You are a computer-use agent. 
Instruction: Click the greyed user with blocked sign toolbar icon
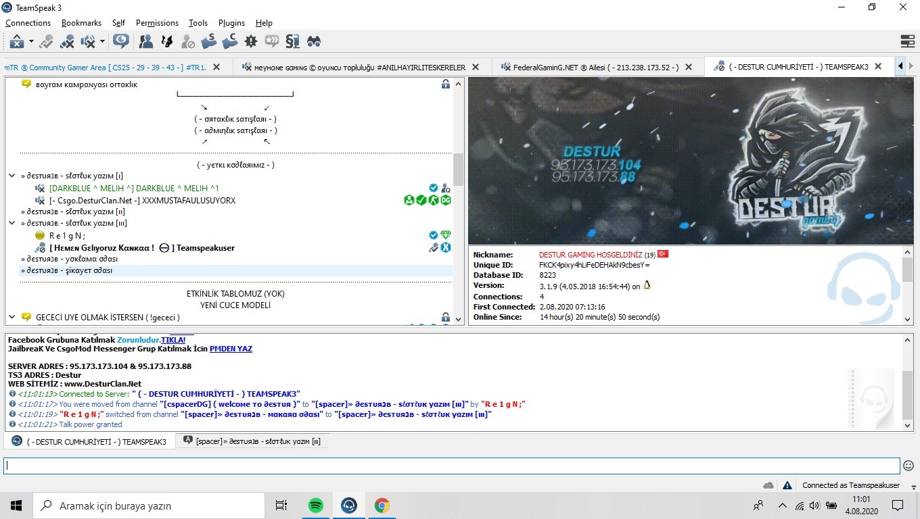188,41
